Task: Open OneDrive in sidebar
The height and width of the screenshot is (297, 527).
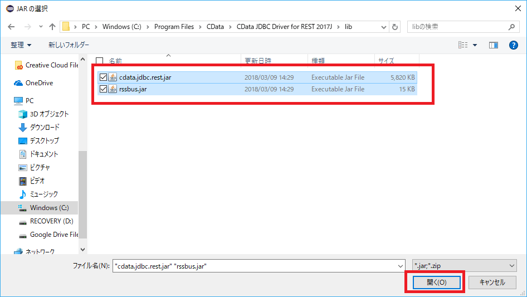Action: [33, 82]
